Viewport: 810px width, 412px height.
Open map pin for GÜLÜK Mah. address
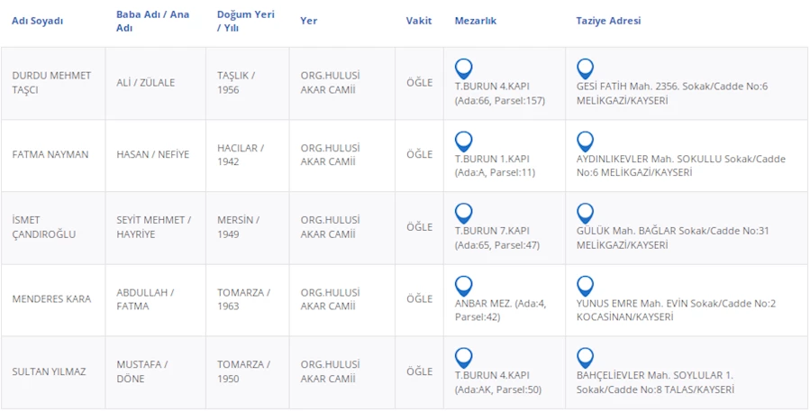coord(585,214)
